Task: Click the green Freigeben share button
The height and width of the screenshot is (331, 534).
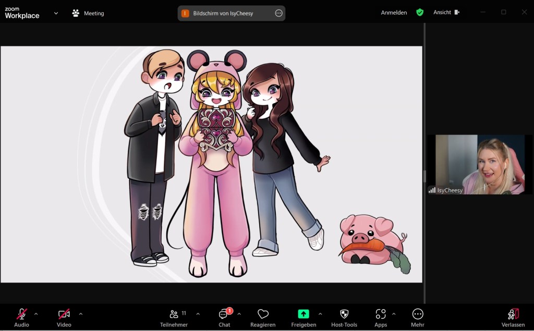Action: [304, 314]
